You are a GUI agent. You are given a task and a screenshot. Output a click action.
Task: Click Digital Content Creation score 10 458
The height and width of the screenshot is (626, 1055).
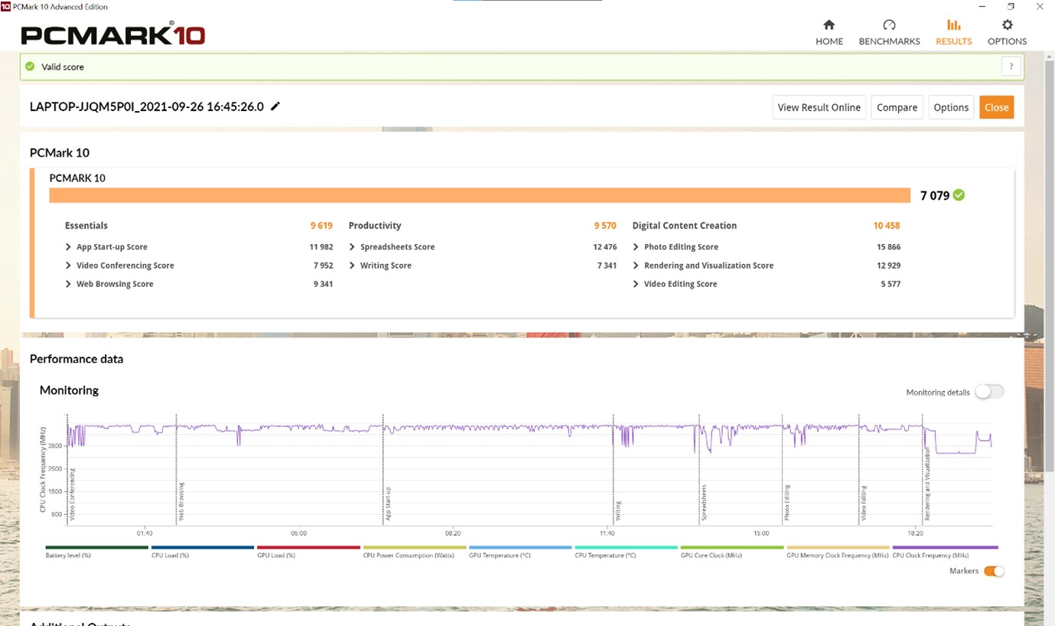click(886, 226)
